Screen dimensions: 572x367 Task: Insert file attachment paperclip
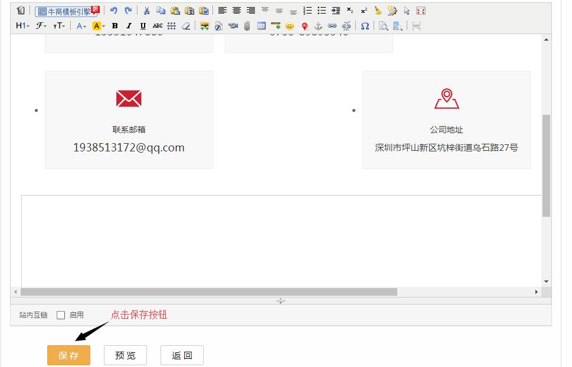[247, 25]
